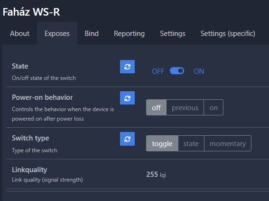Open the Bind tab
This screenshot has height=201, width=269.
coord(92,34)
